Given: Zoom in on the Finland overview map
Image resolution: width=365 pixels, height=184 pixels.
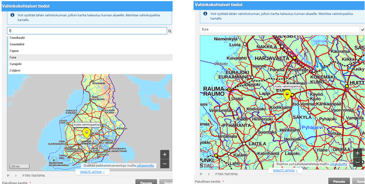Looking at the screenshot, I should click(165, 155).
